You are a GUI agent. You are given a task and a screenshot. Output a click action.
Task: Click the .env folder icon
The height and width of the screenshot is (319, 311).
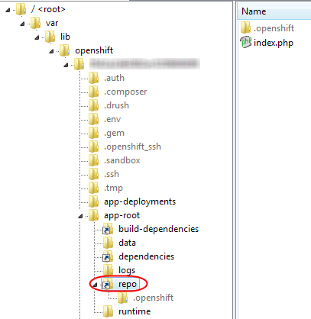[x=93, y=119]
